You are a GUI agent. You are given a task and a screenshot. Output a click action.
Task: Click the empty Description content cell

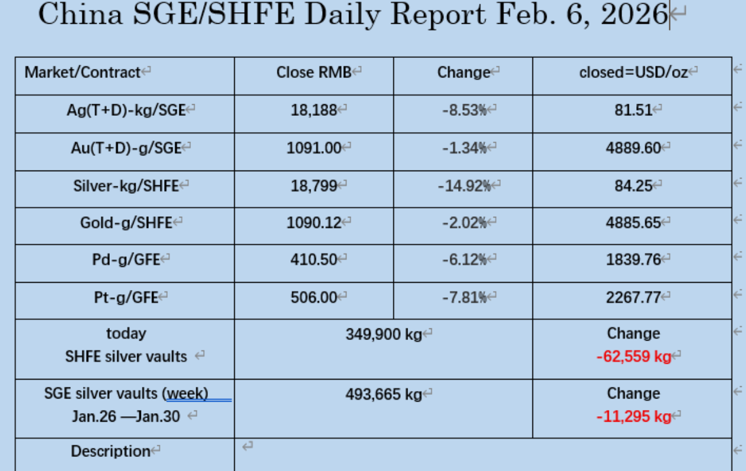click(x=482, y=454)
